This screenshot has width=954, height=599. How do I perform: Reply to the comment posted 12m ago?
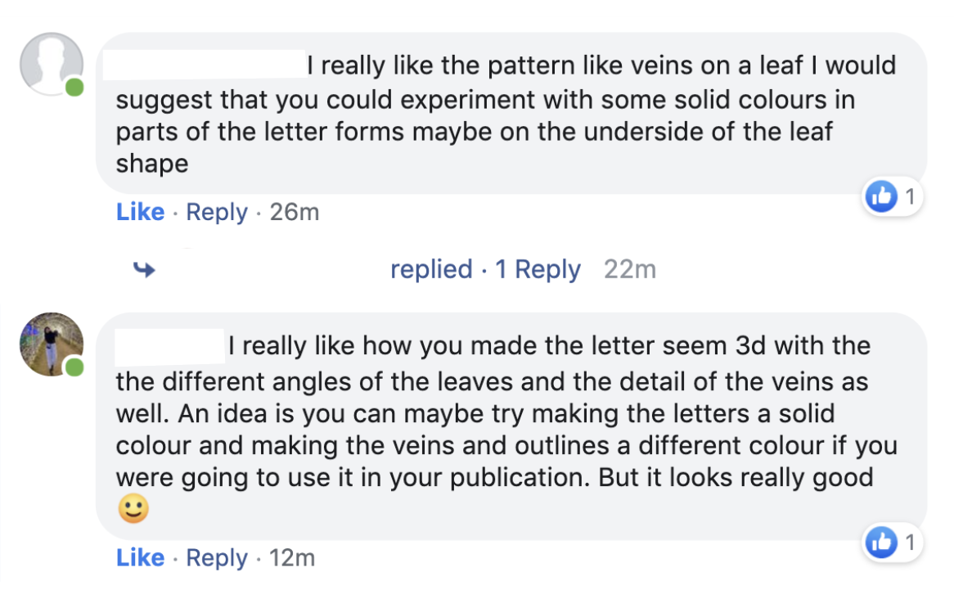point(217,558)
